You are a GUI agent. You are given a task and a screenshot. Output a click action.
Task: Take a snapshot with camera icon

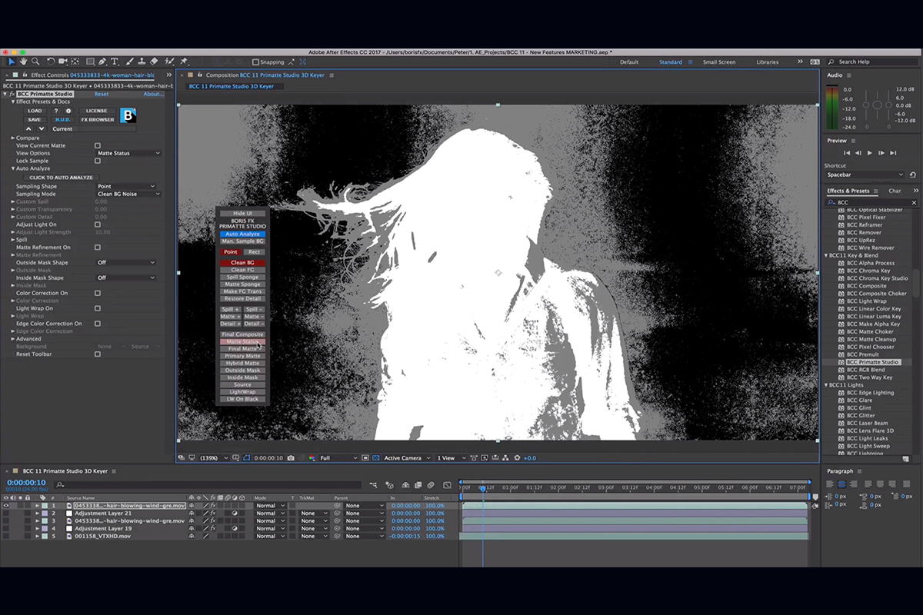tap(291, 458)
